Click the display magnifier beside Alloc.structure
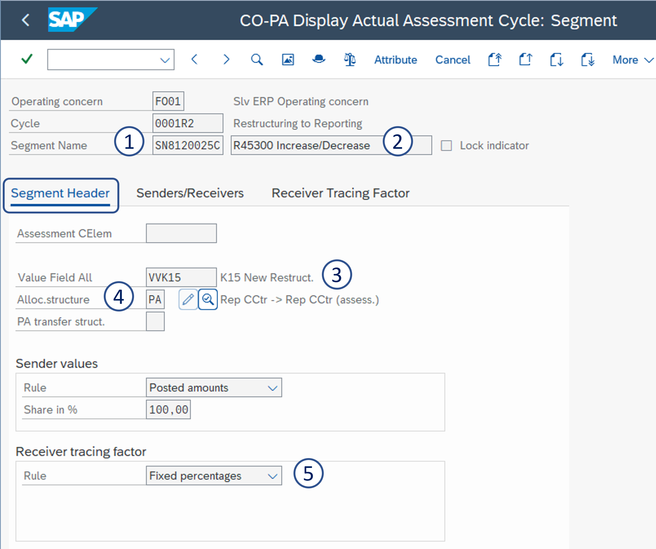This screenshot has width=656, height=549. [x=208, y=300]
